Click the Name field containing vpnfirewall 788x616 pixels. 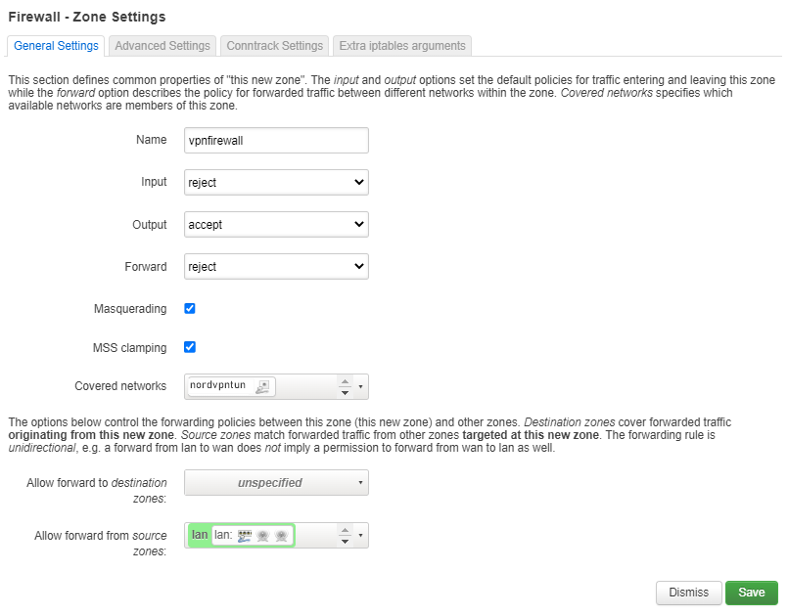(x=276, y=140)
